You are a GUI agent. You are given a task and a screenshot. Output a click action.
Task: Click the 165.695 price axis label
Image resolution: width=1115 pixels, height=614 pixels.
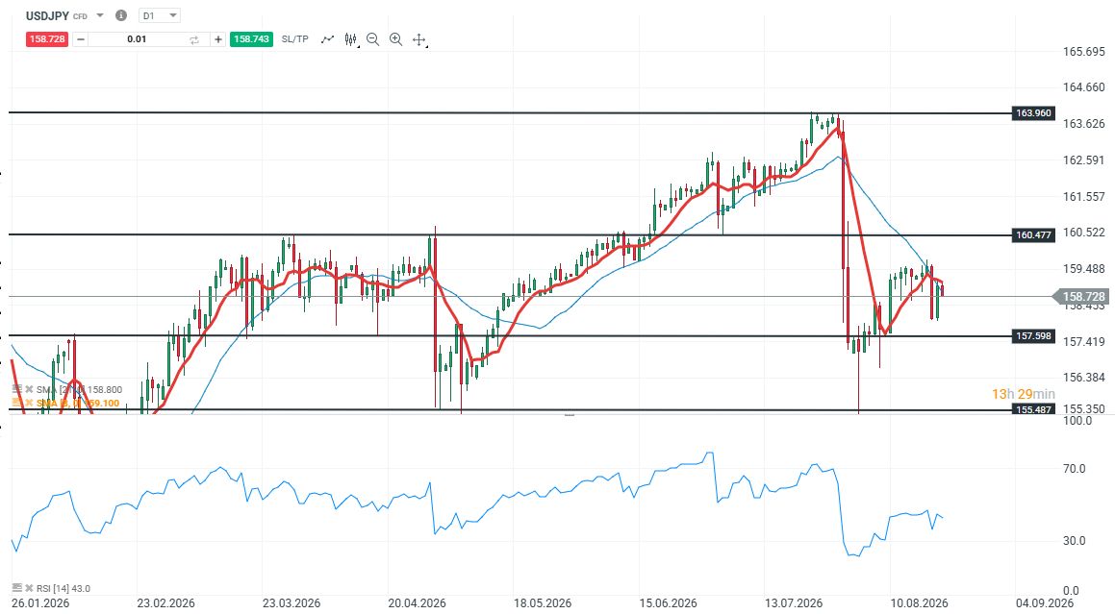click(x=1083, y=51)
